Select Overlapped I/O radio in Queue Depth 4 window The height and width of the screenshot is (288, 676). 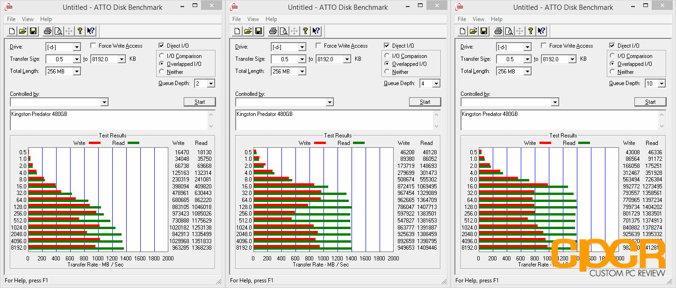pyautogui.click(x=388, y=64)
